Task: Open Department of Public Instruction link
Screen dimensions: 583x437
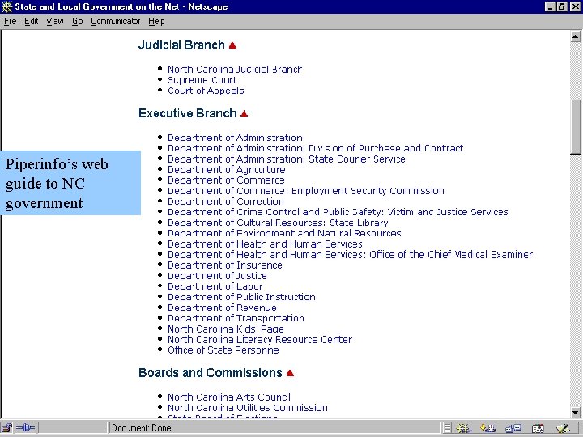Action: coord(241,297)
